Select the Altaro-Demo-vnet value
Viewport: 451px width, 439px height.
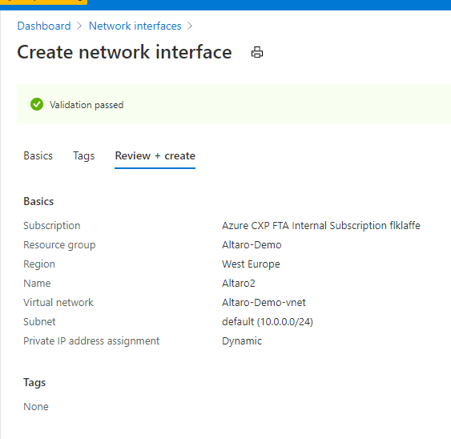(x=264, y=303)
